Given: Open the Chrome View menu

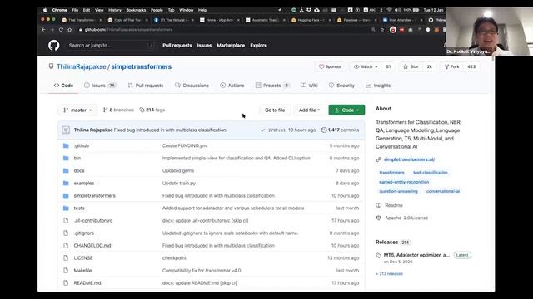Looking at the screenshot, I should coord(99,10).
